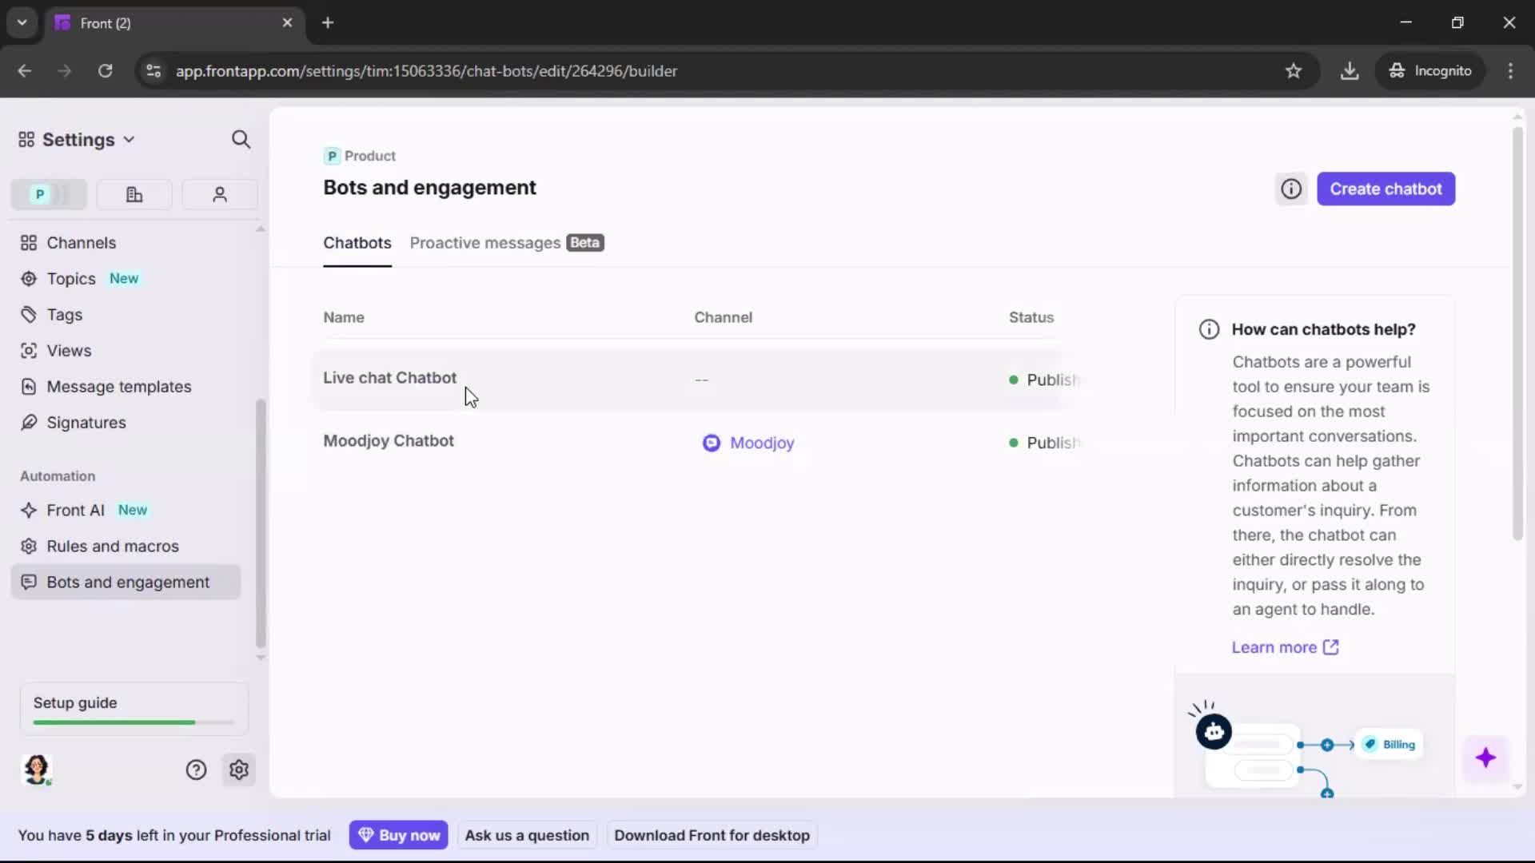Click the purple AI sparkle button
The height and width of the screenshot is (863, 1535).
click(1486, 758)
